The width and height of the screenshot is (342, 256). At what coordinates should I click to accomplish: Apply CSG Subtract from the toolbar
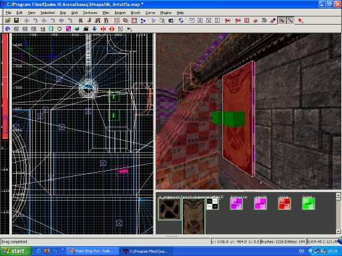117,21
